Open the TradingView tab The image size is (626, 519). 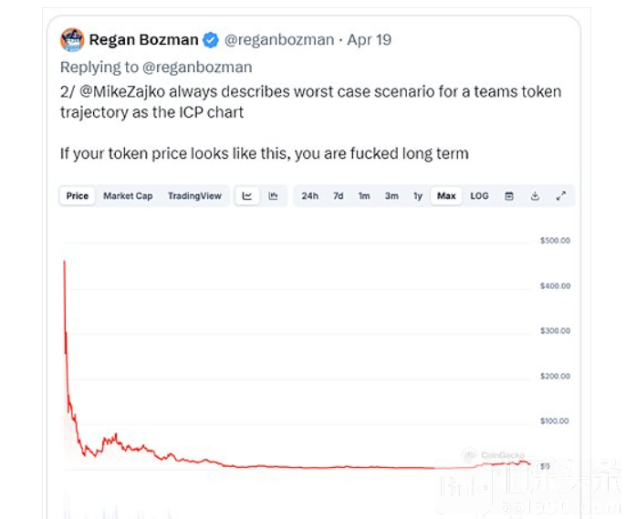pos(194,196)
